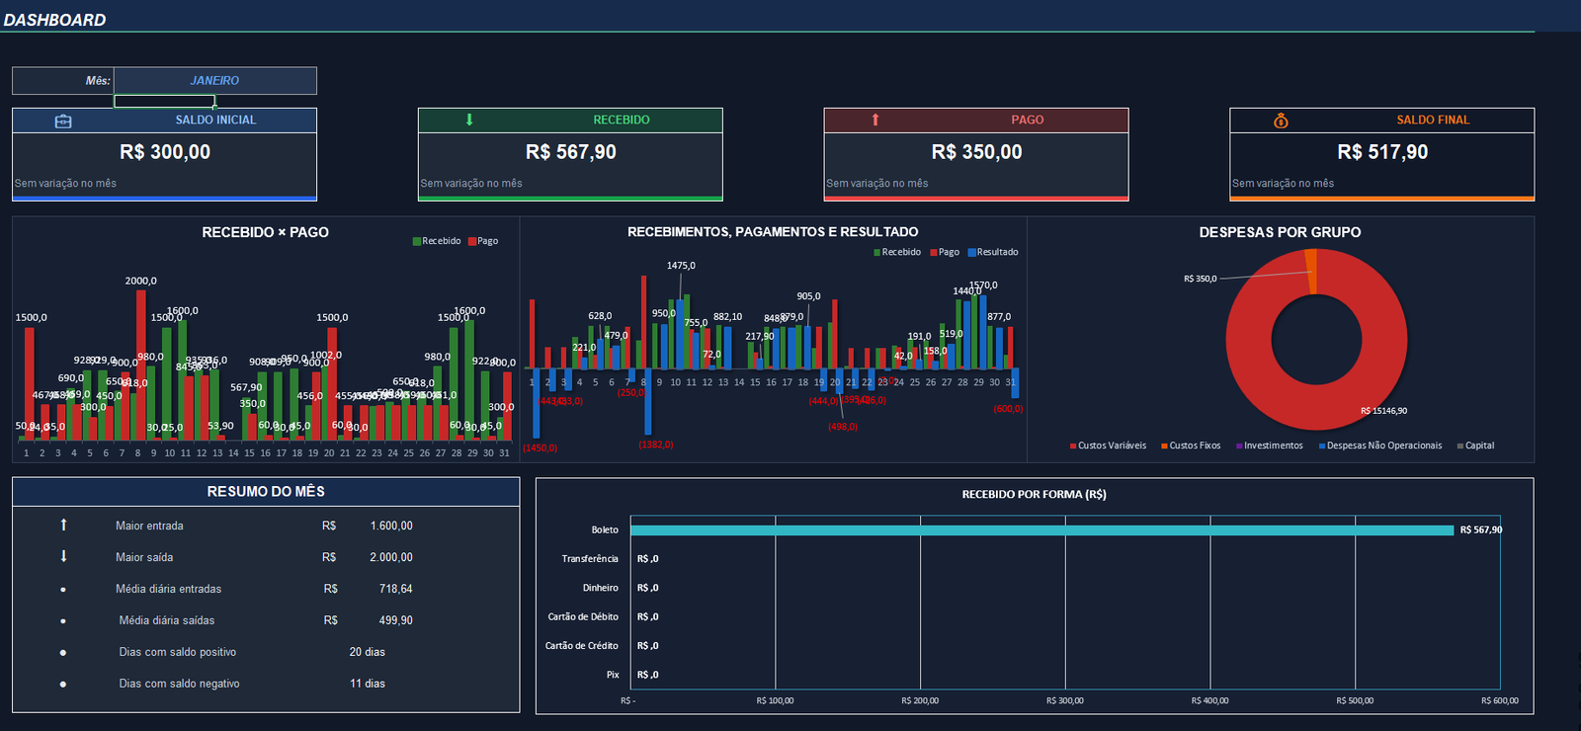Click the R$ 567,90 Recebido card value
This screenshot has height=731, width=1581.
571,152
